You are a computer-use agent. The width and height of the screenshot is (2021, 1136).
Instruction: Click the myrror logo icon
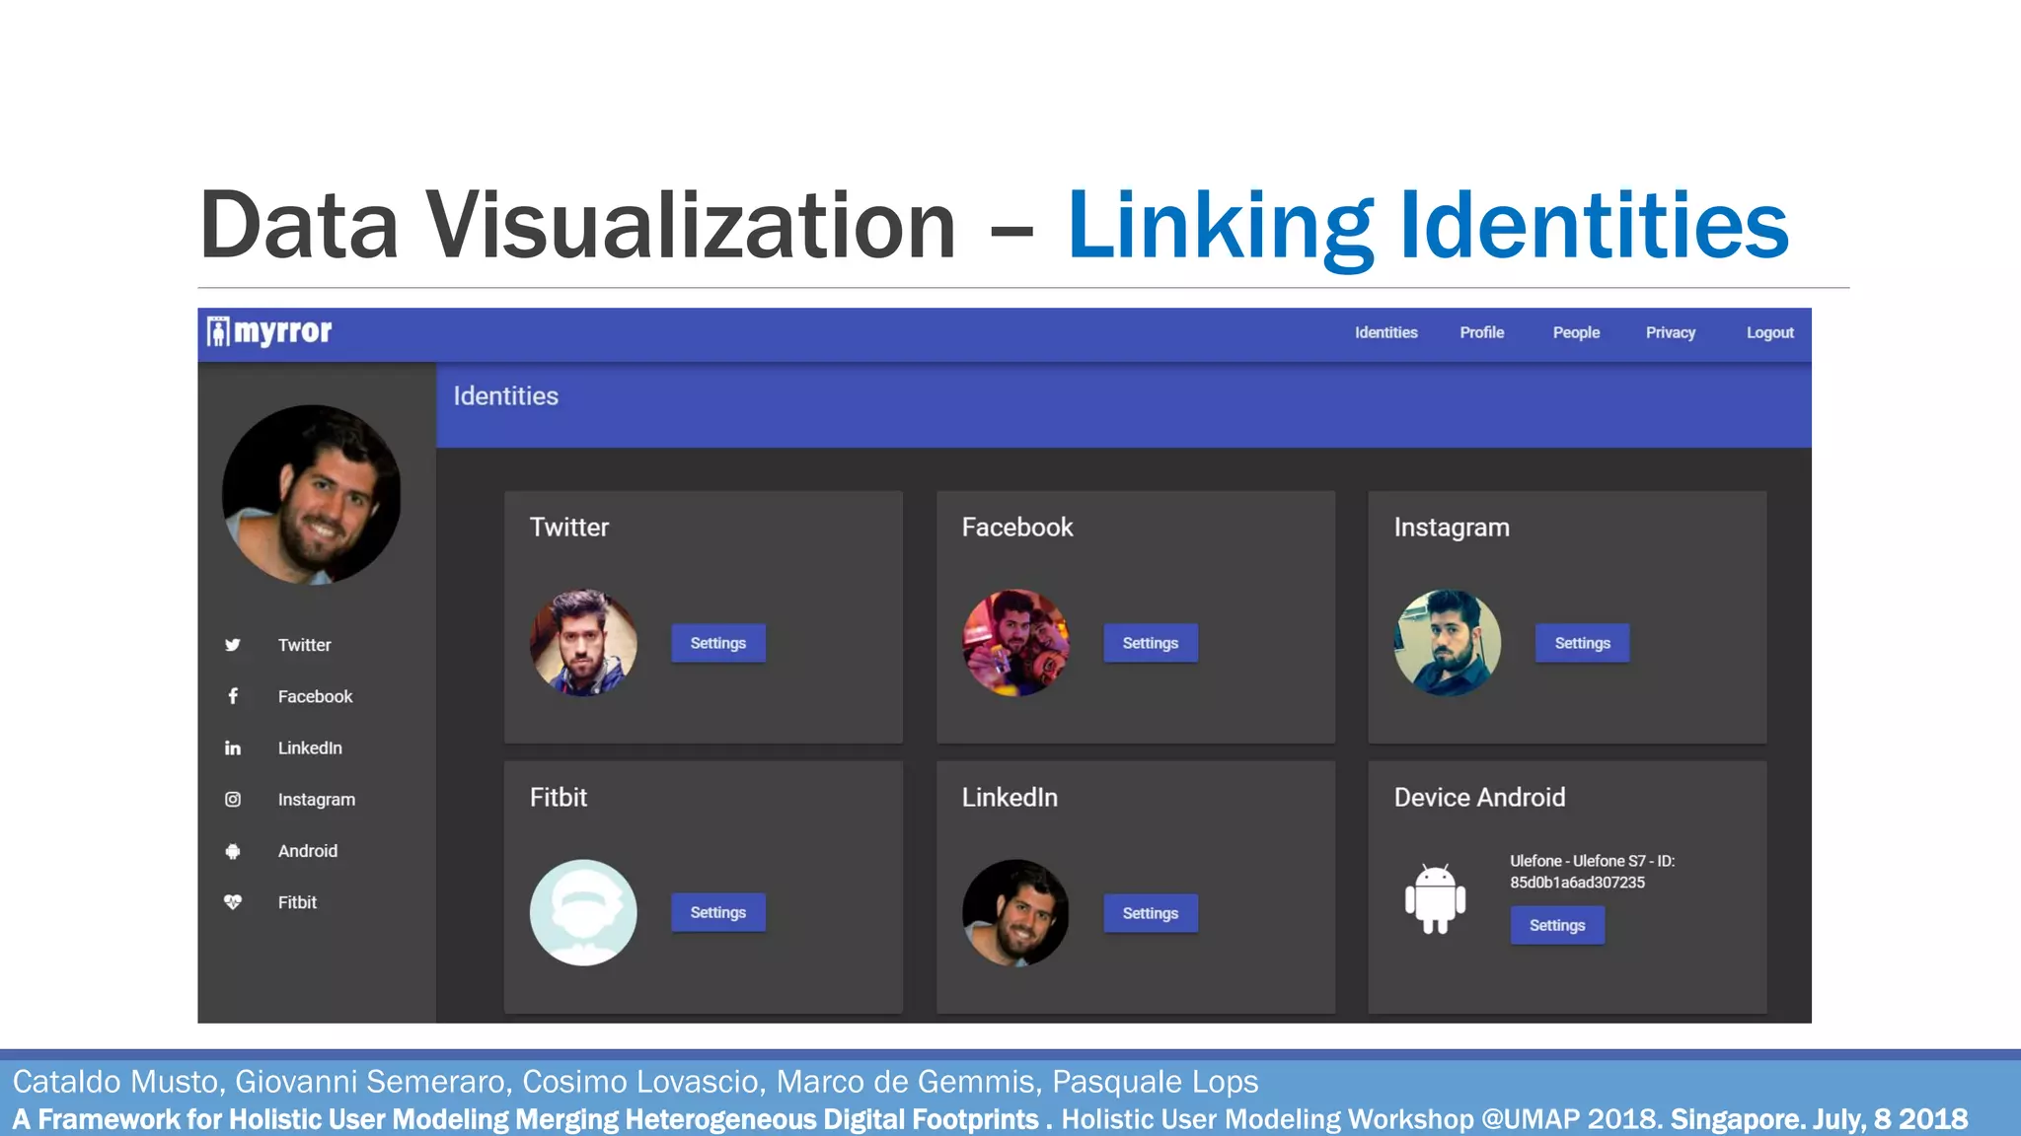(x=218, y=331)
